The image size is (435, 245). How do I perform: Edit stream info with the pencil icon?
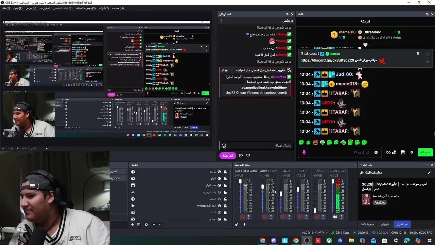pos(429,173)
